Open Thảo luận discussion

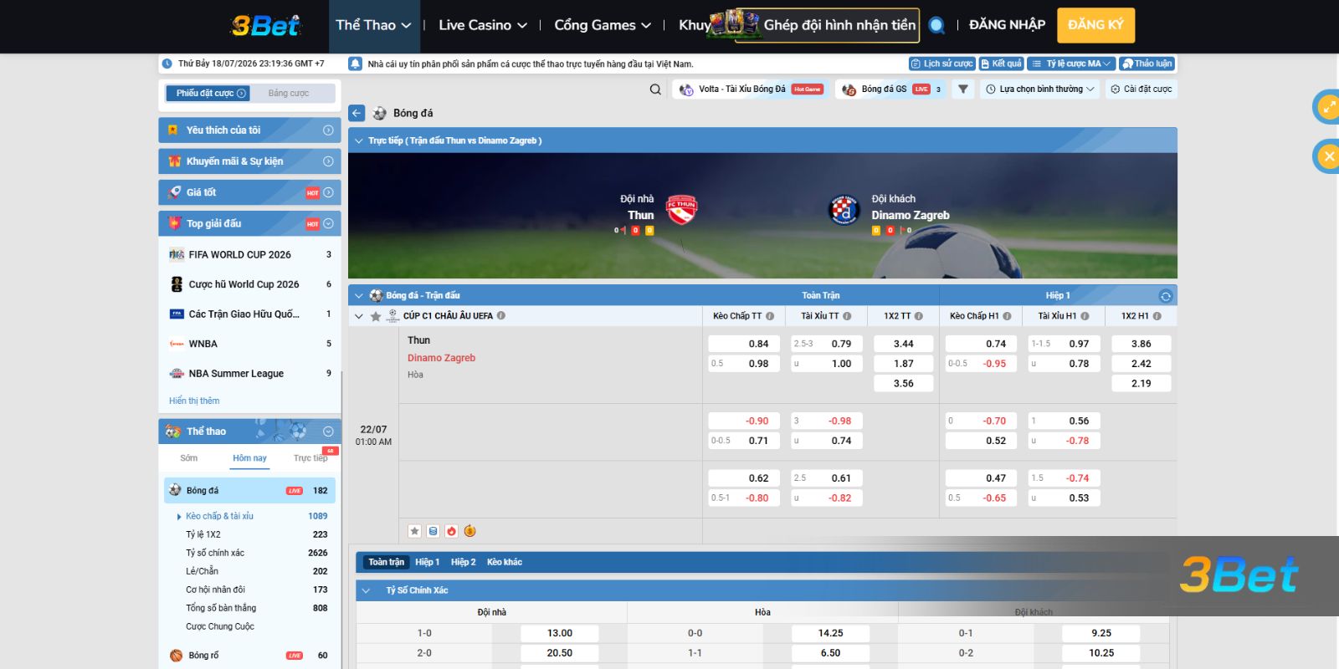tap(1147, 64)
